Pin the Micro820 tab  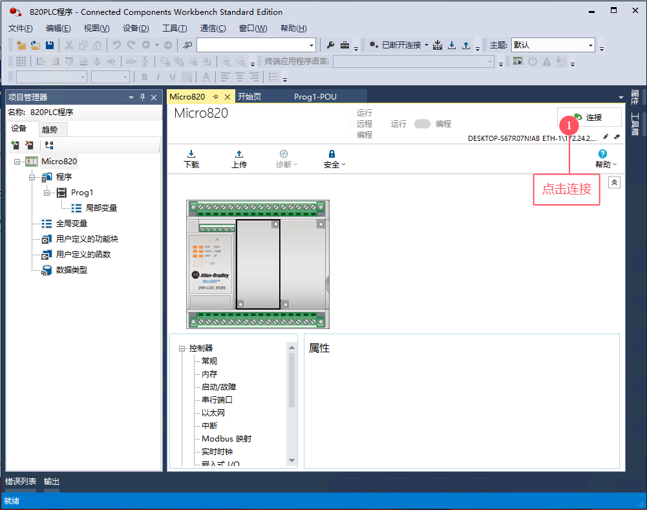tap(215, 96)
